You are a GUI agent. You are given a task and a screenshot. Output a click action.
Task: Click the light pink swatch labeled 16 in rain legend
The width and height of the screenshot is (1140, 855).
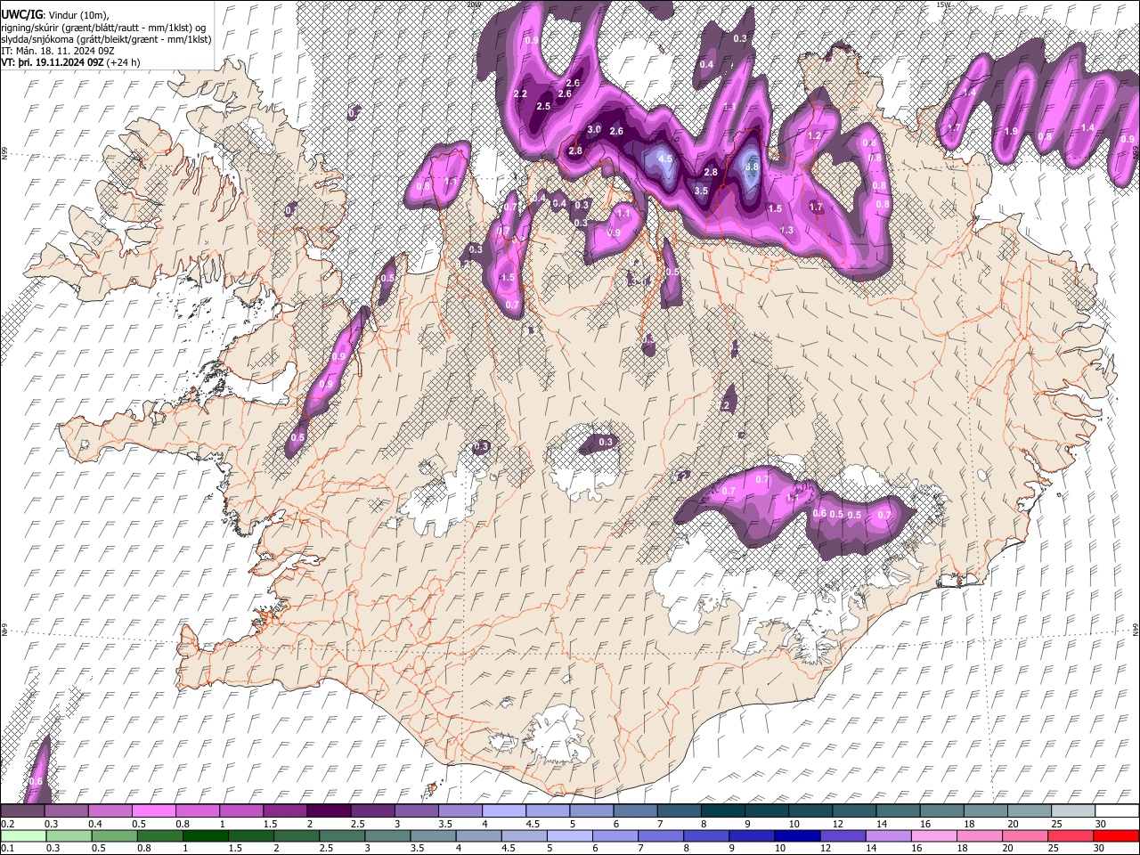[x=934, y=835]
